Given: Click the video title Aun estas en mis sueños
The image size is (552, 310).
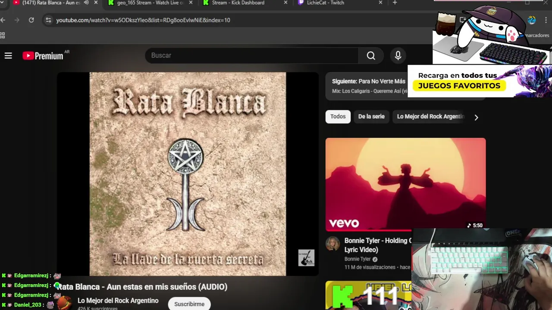Looking at the screenshot, I should coord(142,287).
